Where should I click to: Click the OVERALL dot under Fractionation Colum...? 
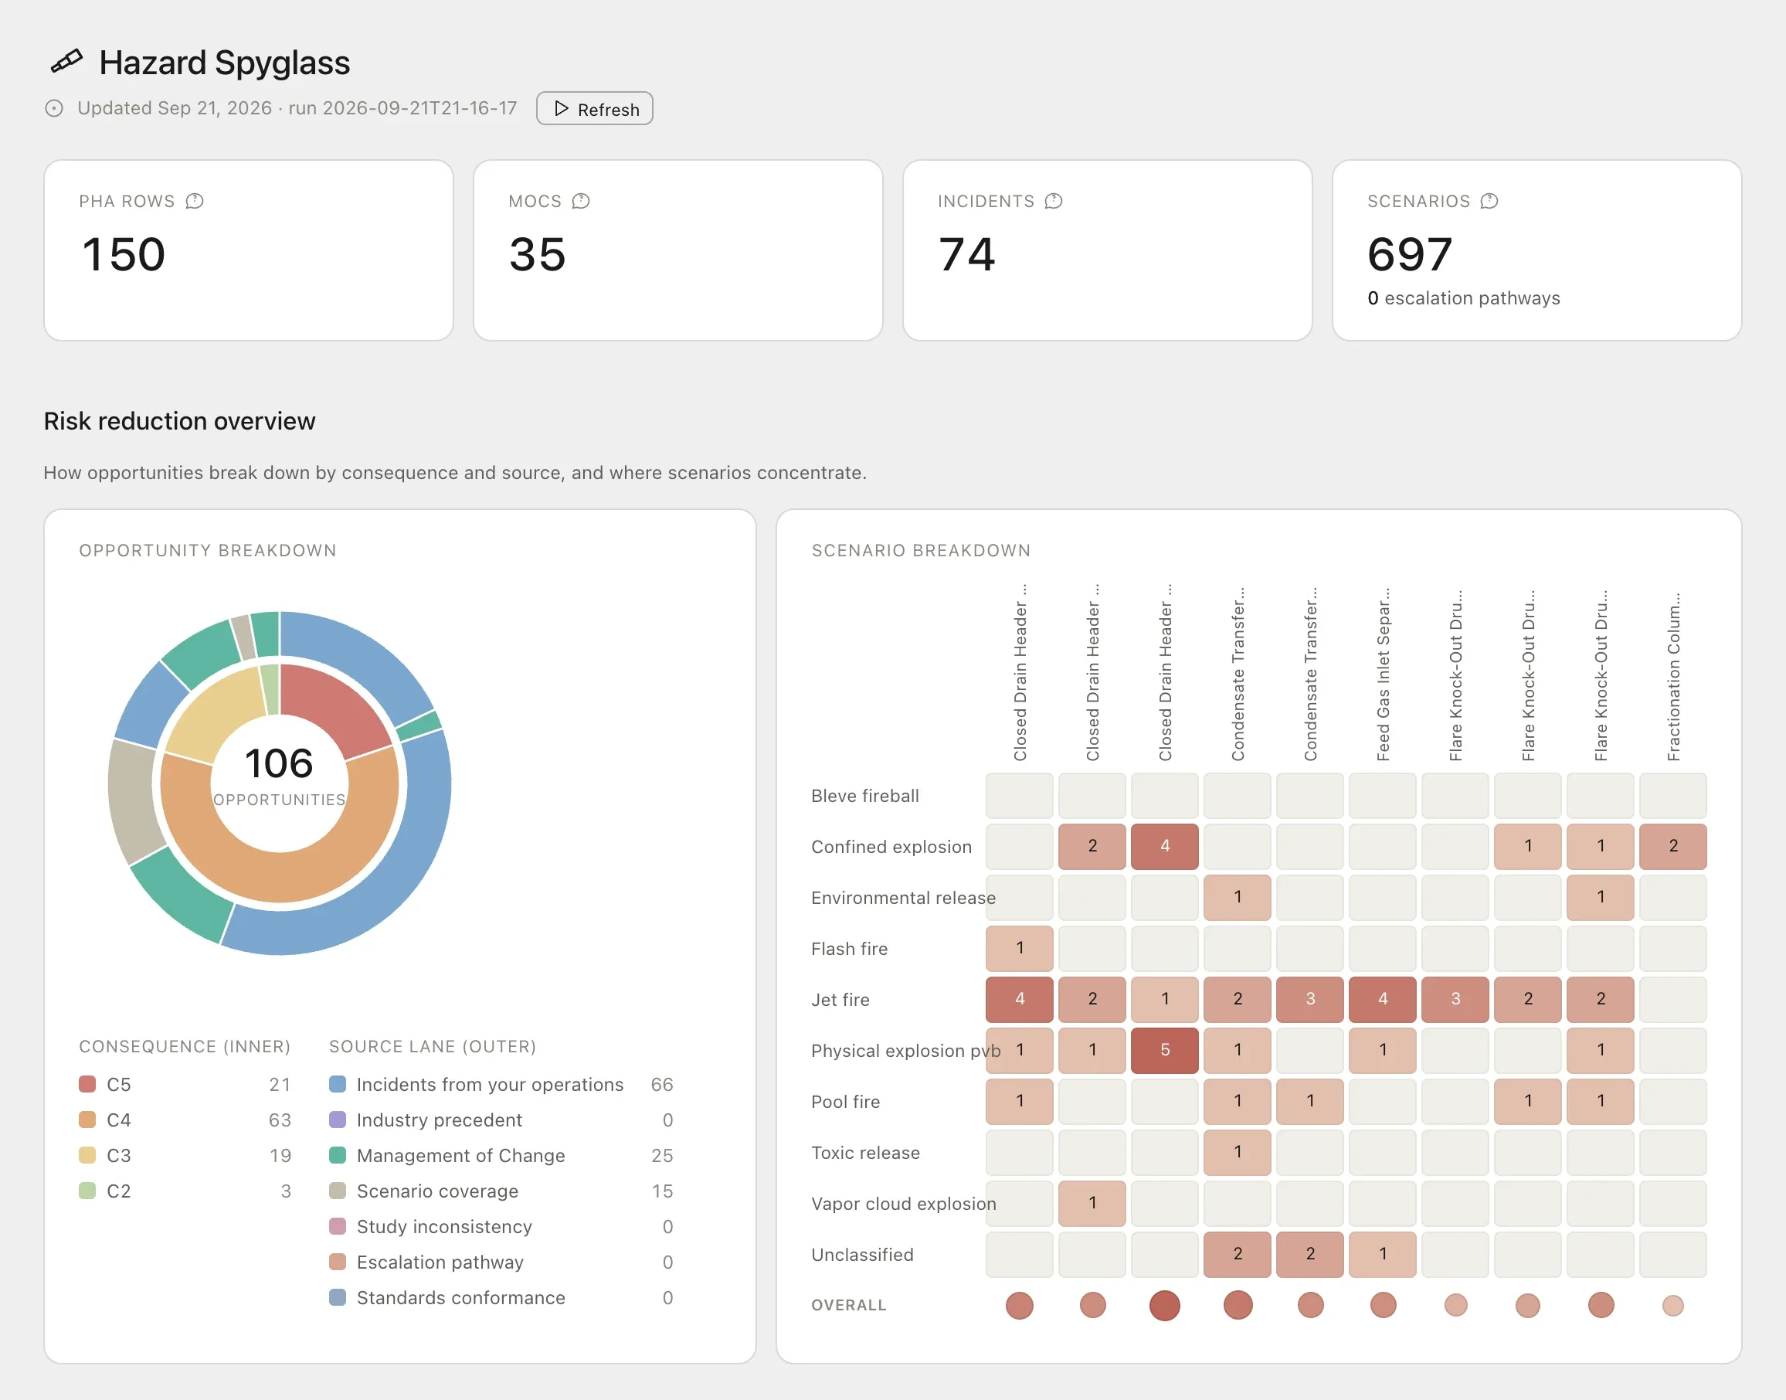tap(1673, 1305)
